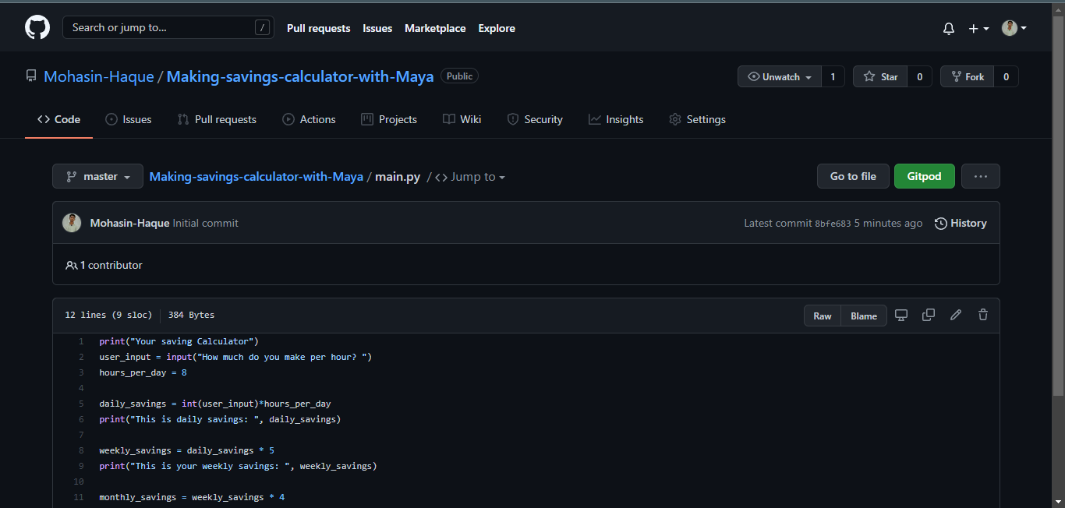Switch to the Code tab
This screenshot has height=508, width=1065.
[59, 119]
